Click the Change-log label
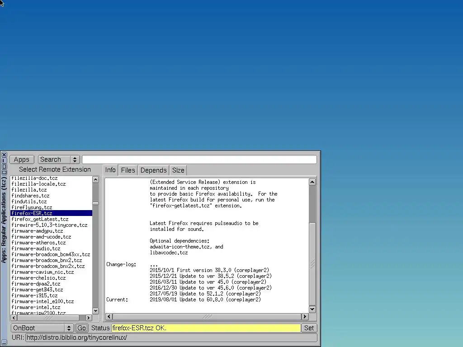Screen dimensions: 463x347 (121, 264)
